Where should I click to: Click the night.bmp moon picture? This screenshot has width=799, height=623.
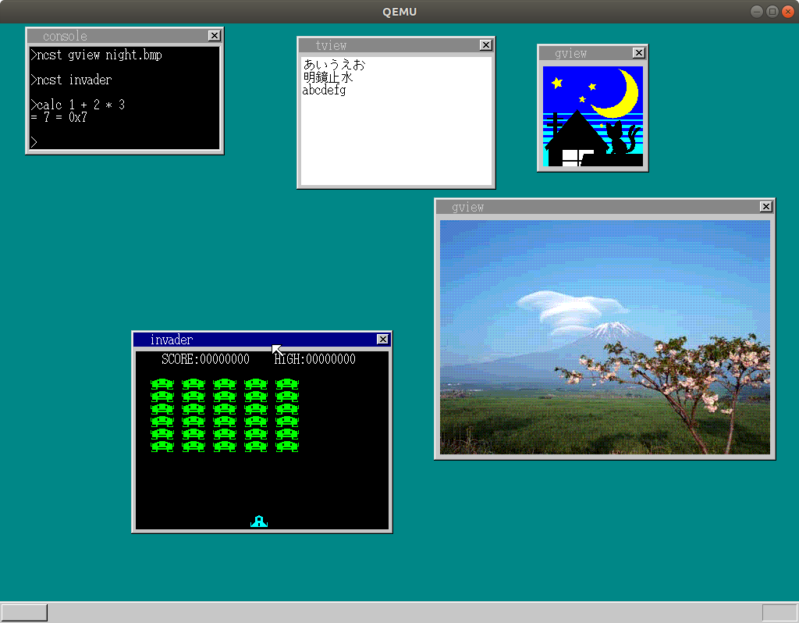(x=593, y=116)
